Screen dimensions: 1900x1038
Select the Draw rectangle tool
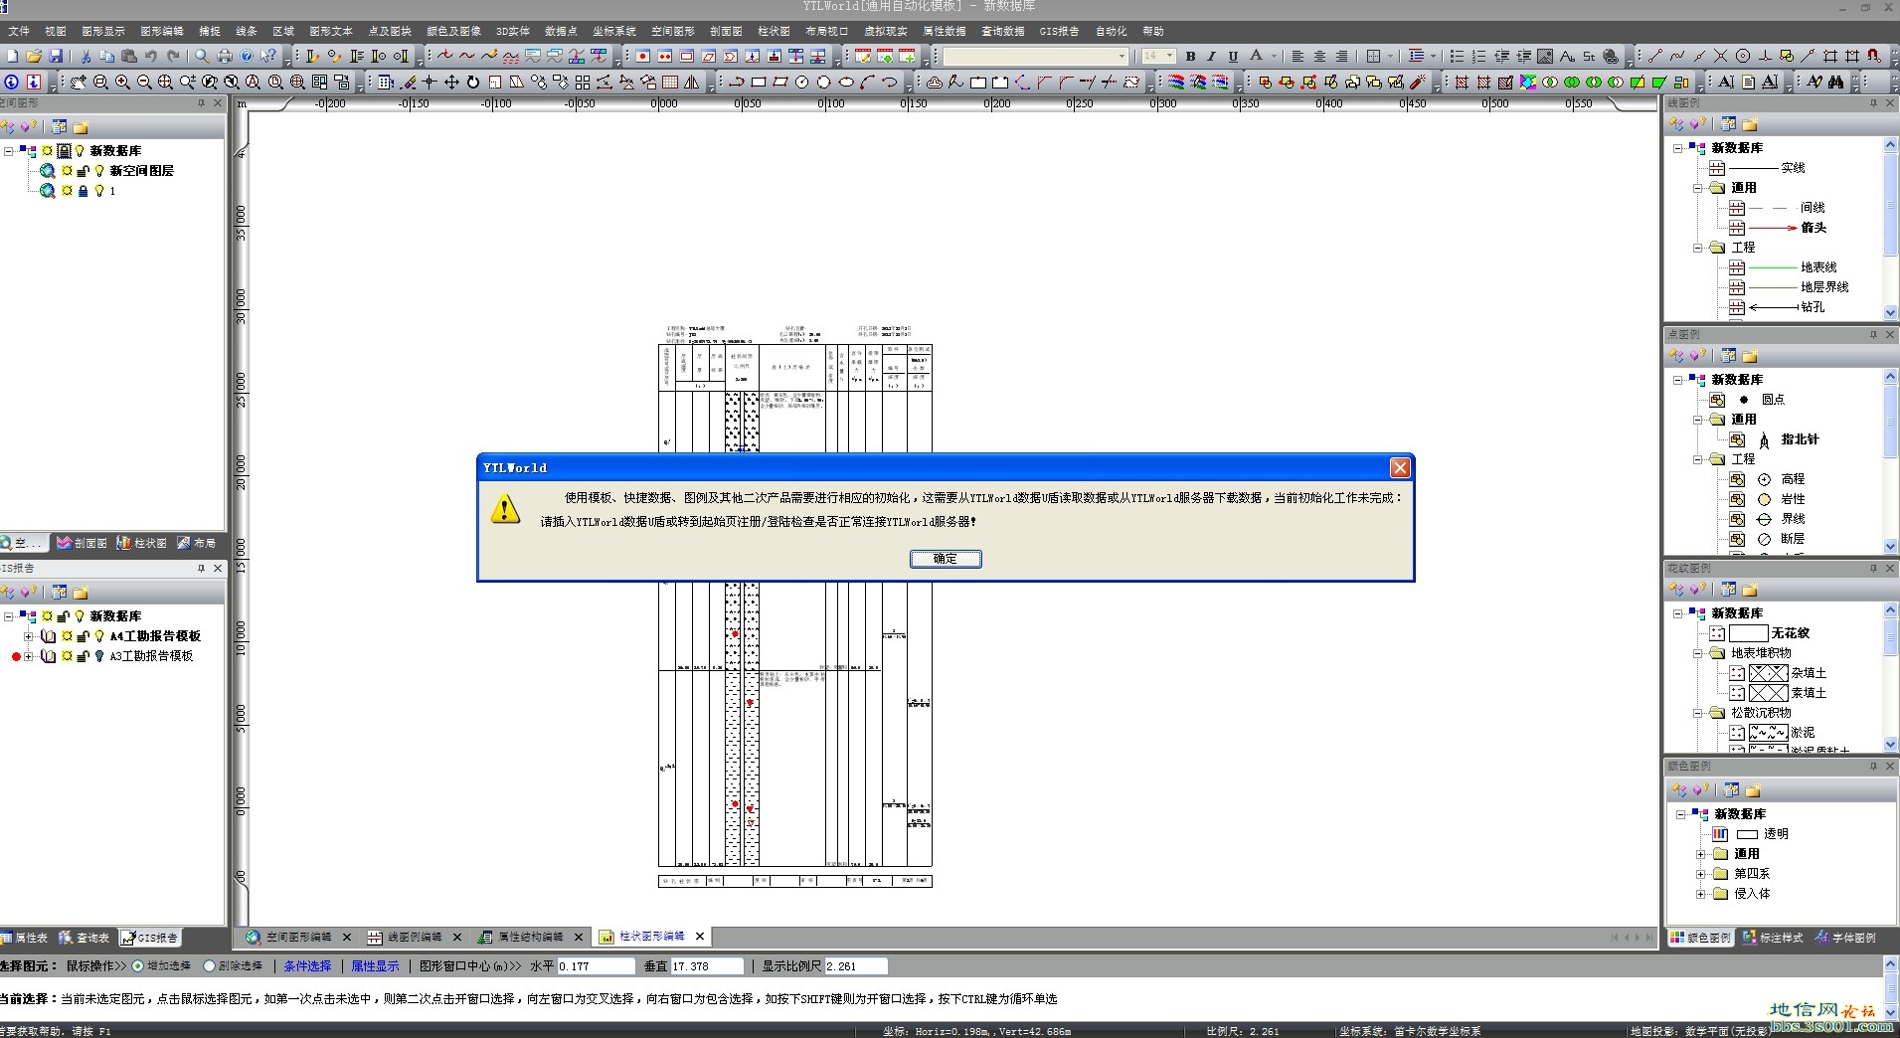(x=759, y=82)
